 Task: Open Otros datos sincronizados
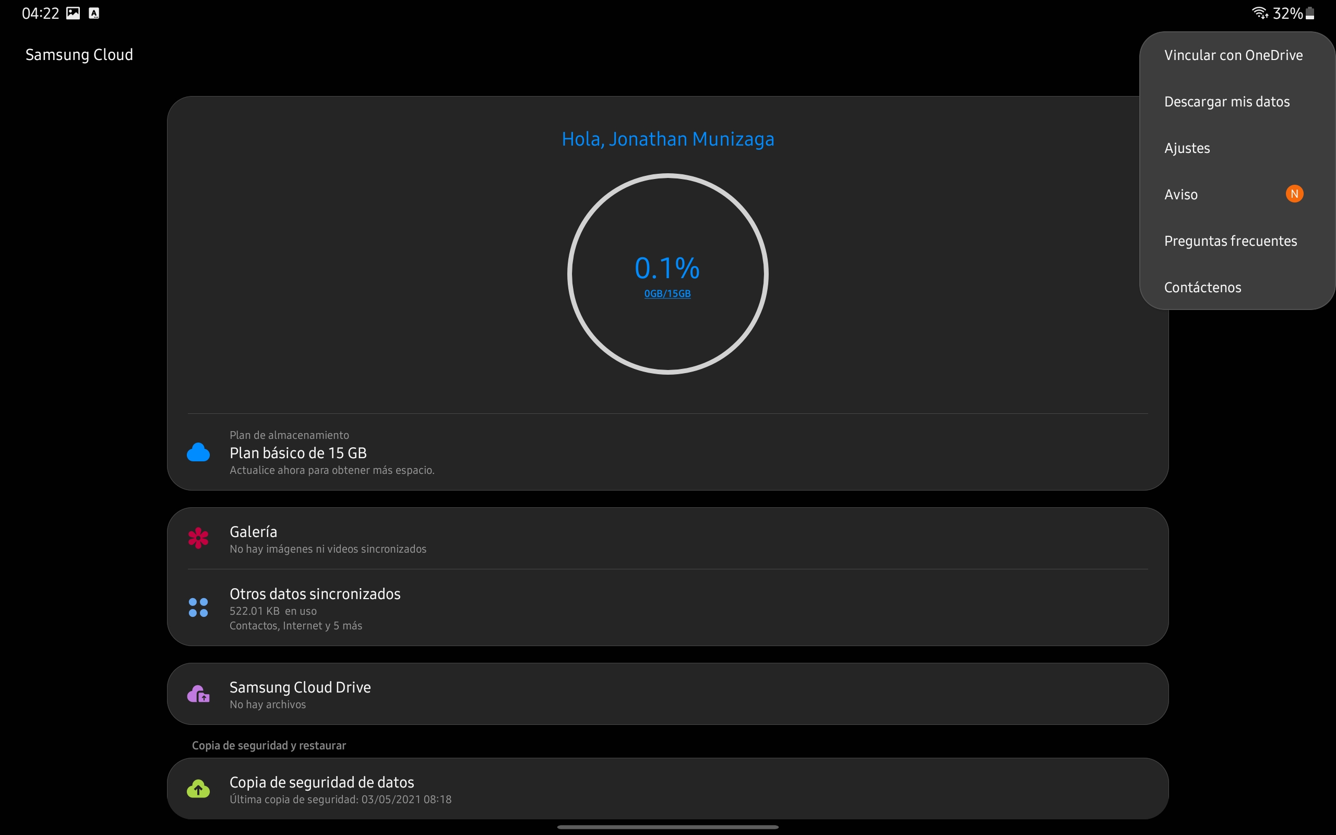pos(667,607)
